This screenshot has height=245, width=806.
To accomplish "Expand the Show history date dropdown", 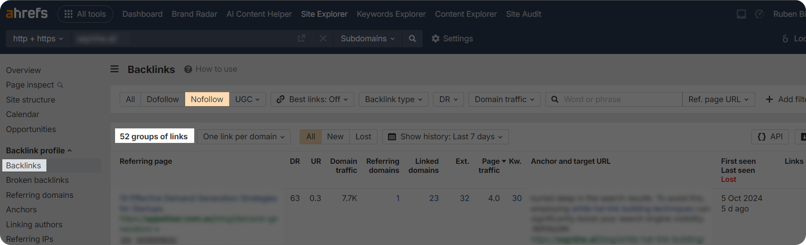I will tap(445, 137).
